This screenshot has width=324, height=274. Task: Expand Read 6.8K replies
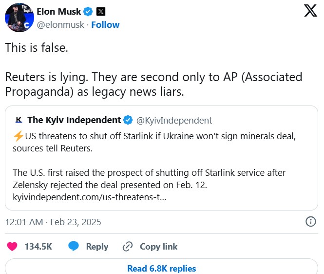tap(161, 268)
